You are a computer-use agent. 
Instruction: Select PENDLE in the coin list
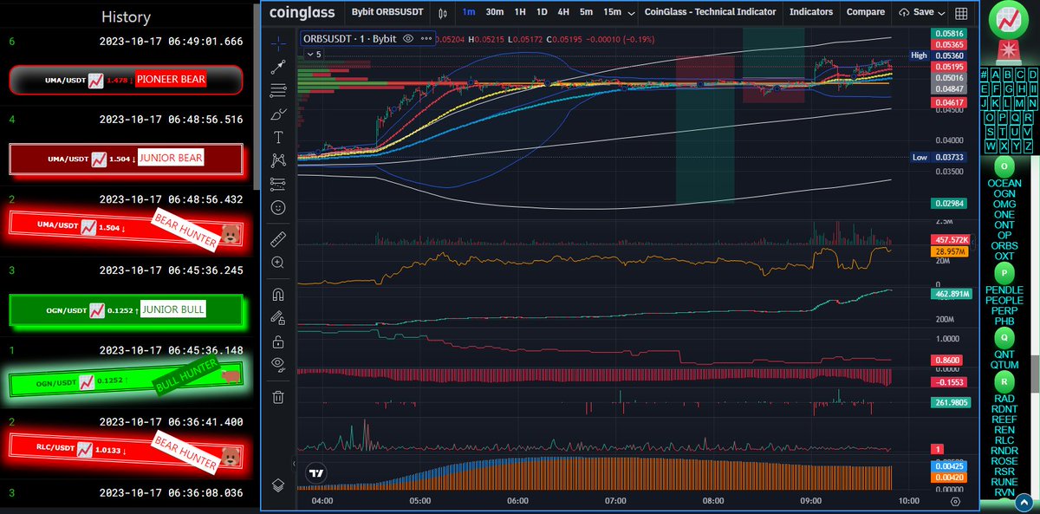point(1004,290)
